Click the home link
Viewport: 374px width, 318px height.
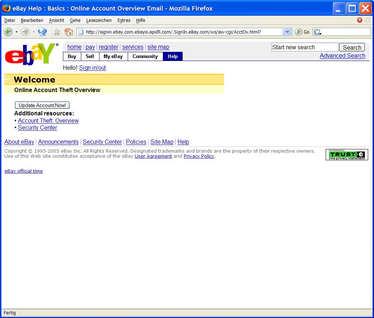pyautogui.click(x=74, y=47)
